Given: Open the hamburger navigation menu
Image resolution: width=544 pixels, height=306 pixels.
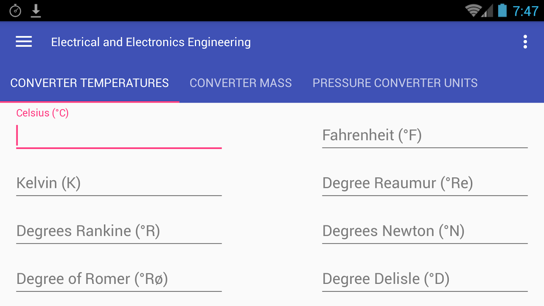Looking at the screenshot, I should [x=24, y=42].
